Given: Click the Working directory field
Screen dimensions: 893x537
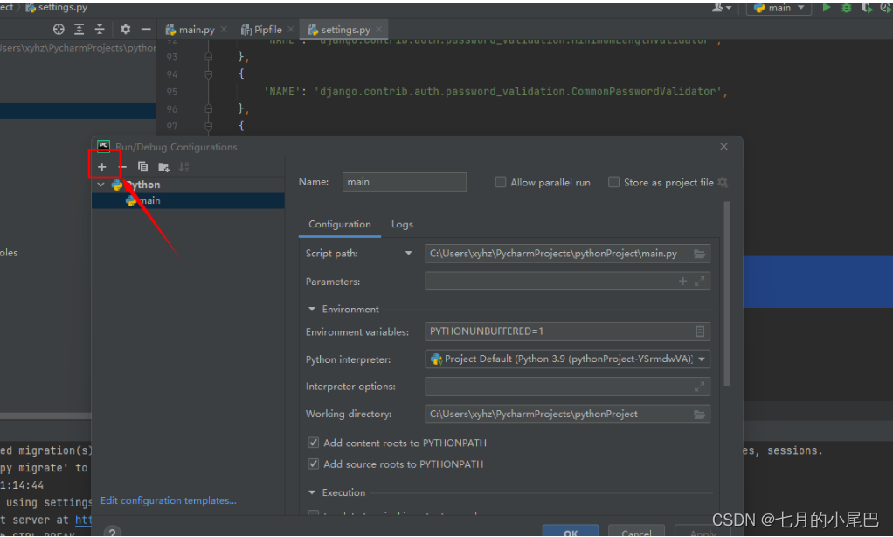Looking at the screenshot, I should click(567, 415).
